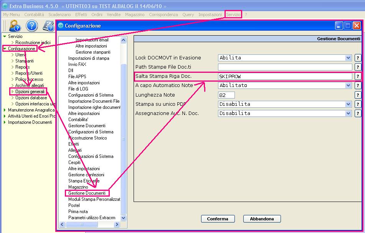Click the blue question mark help icon

pyautogui.click(x=32, y=26)
